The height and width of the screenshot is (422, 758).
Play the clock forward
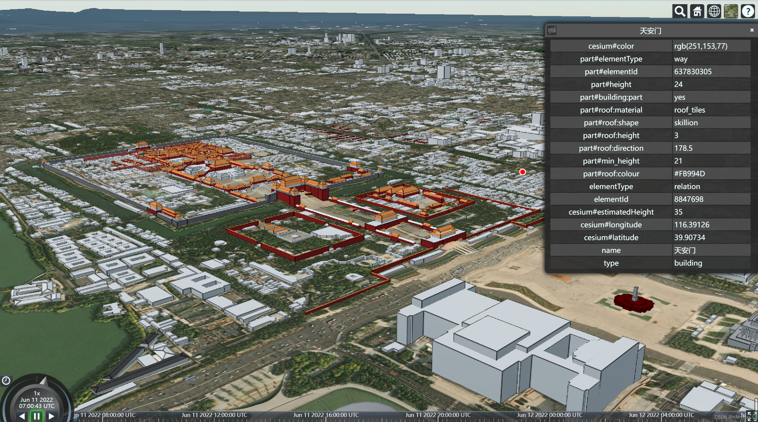(x=51, y=416)
